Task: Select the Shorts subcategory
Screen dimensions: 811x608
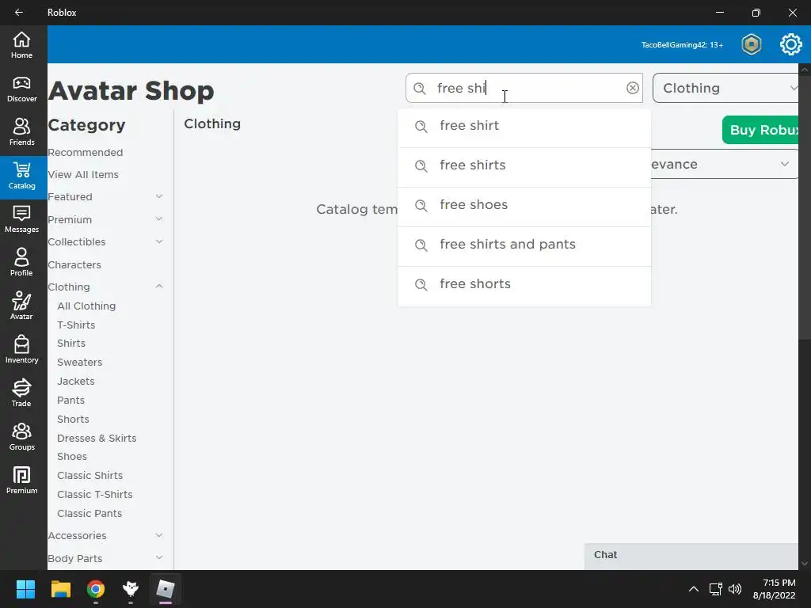Action: 73,420
